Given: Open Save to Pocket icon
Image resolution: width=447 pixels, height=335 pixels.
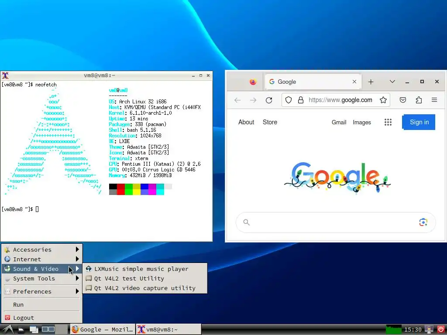Looking at the screenshot, I should (403, 100).
